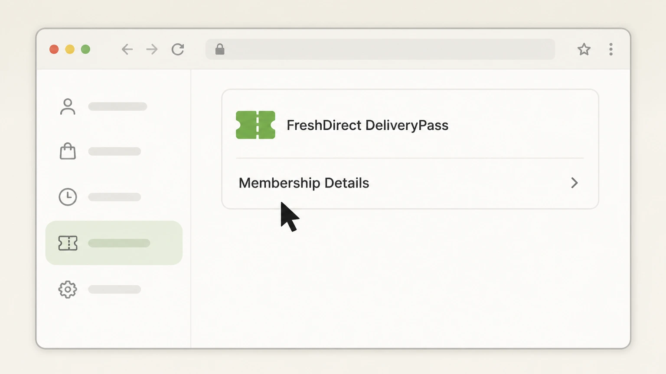Open the three-dot browser menu

pos(611,49)
